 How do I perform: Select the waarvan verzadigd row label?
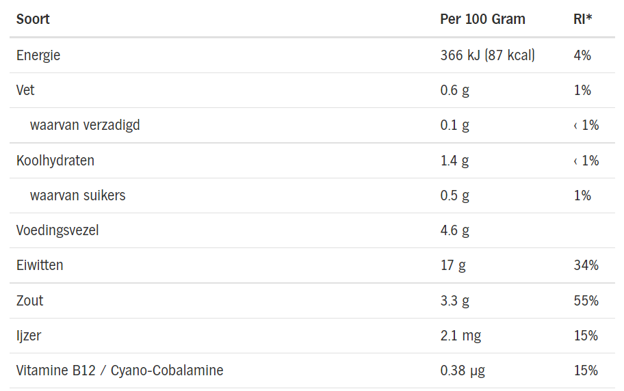pyautogui.click(x=85, y=125)
